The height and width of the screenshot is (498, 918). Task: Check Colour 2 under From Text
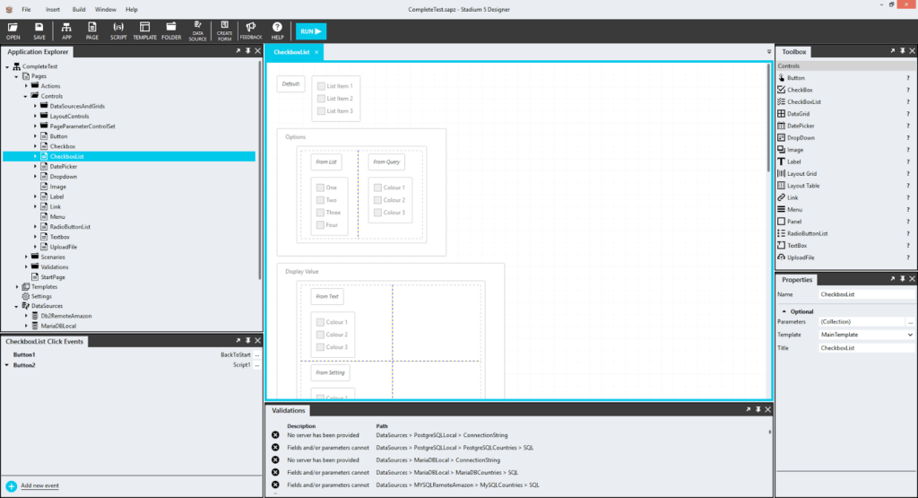320,335
